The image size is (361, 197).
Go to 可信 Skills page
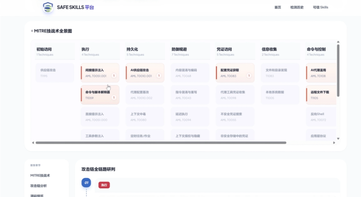[x=321, y=7]
